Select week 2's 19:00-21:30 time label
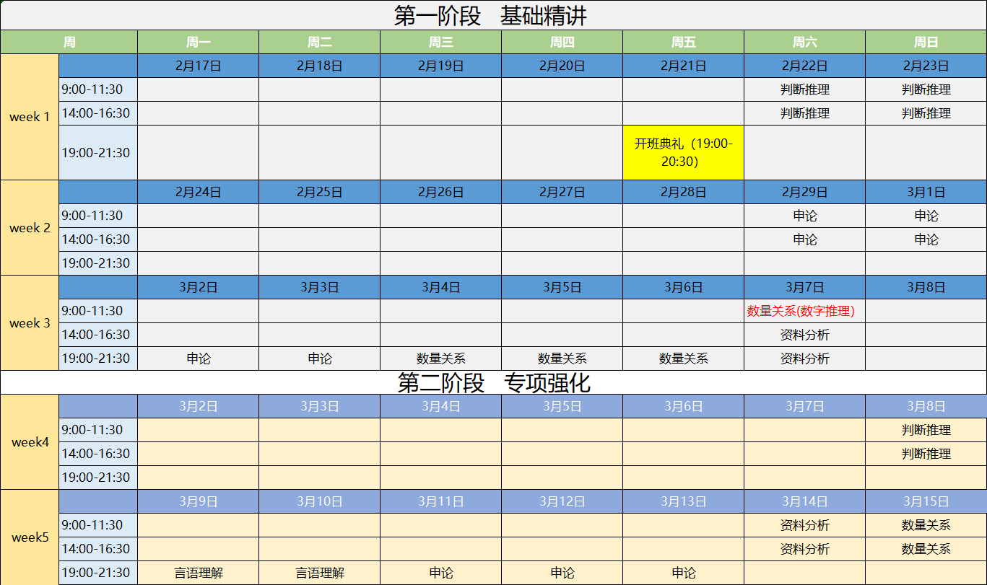Viewport: 987px width, 585px height. tap(97, 263)
